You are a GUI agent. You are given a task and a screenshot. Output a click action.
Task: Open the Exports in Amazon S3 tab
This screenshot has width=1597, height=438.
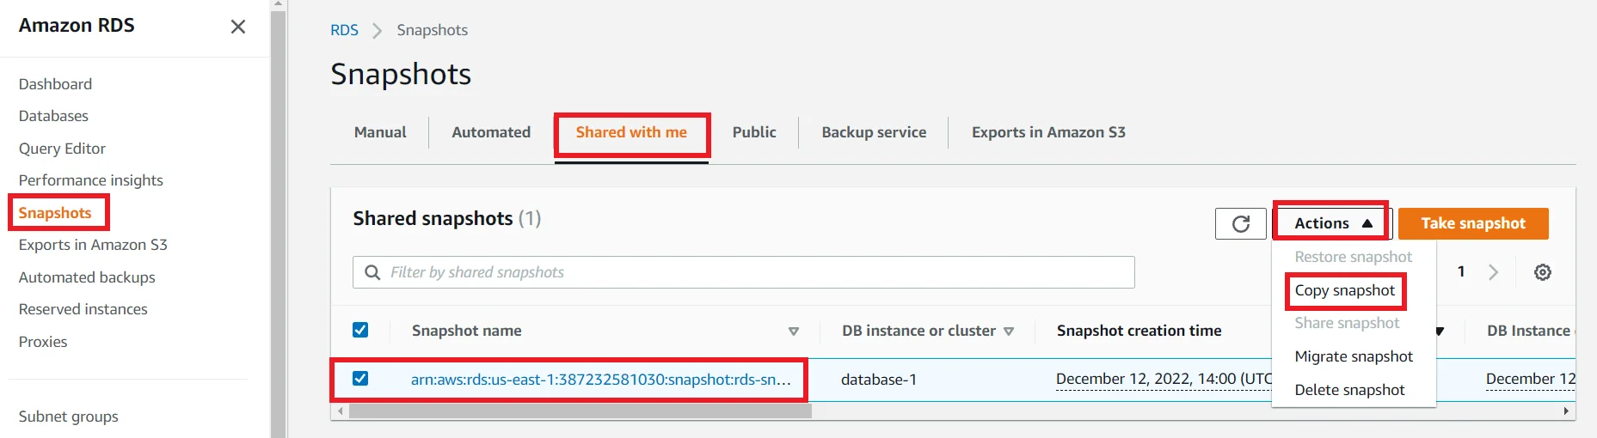pos(1048,132)
